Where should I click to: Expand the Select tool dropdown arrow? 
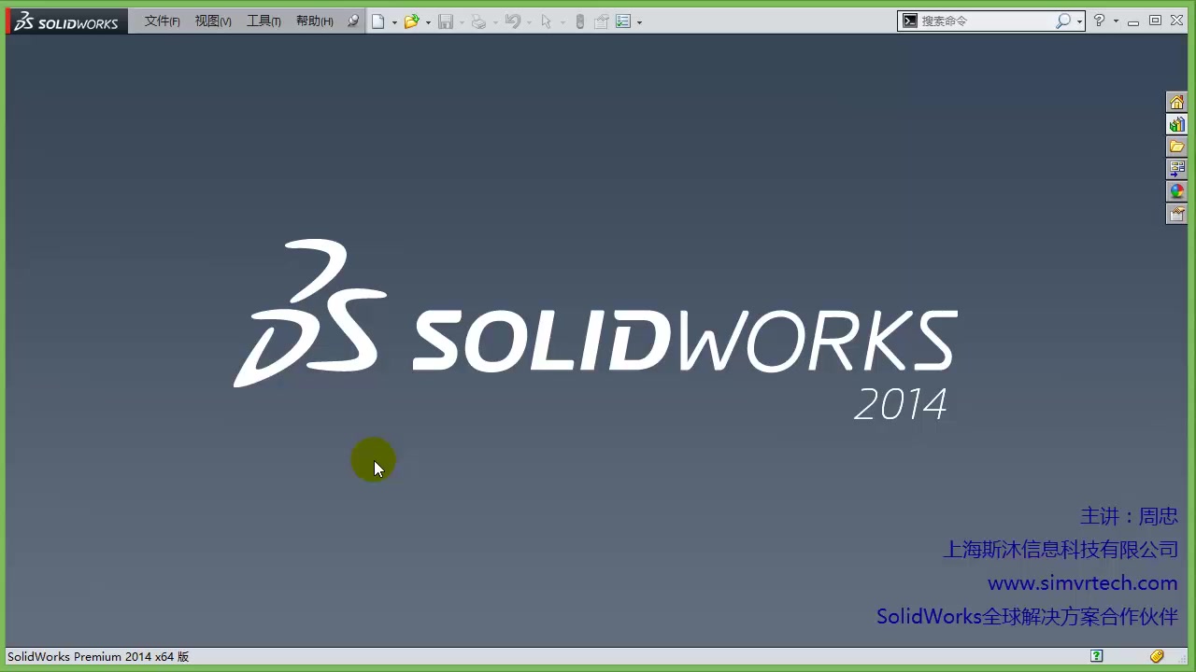[562, 22]
